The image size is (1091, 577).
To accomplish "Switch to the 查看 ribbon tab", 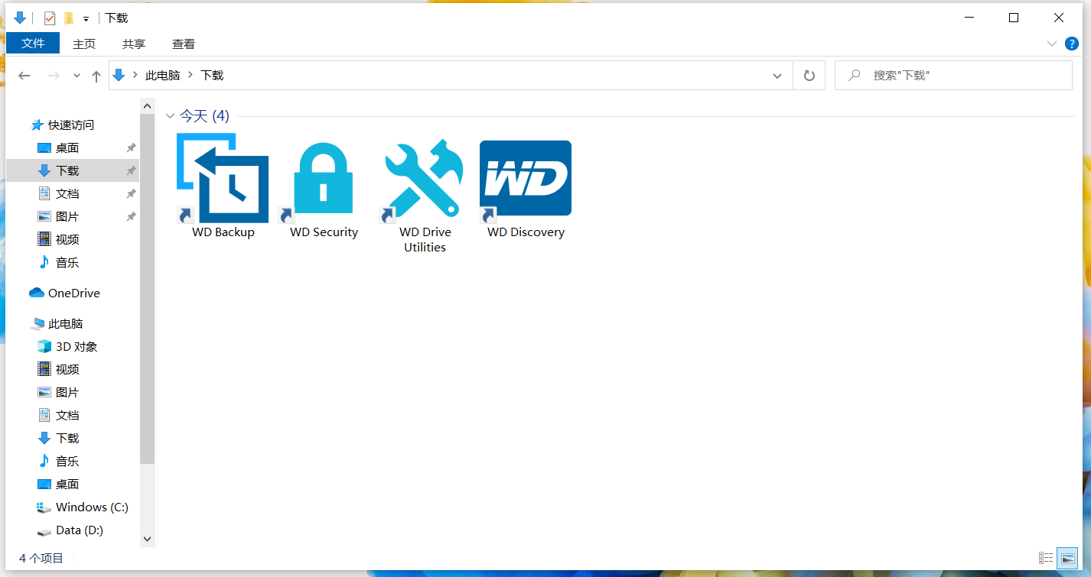I will coord(183,44).
